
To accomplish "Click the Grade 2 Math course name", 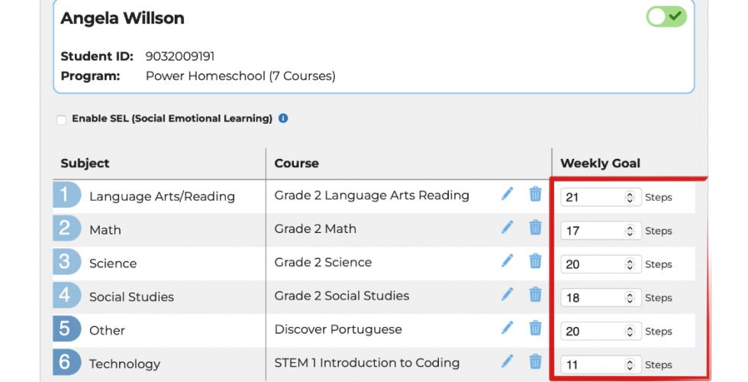I will click(315, 228).
